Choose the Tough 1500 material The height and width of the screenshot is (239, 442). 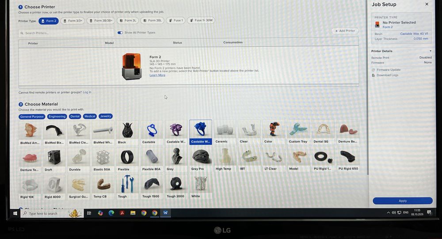(152, 187)
